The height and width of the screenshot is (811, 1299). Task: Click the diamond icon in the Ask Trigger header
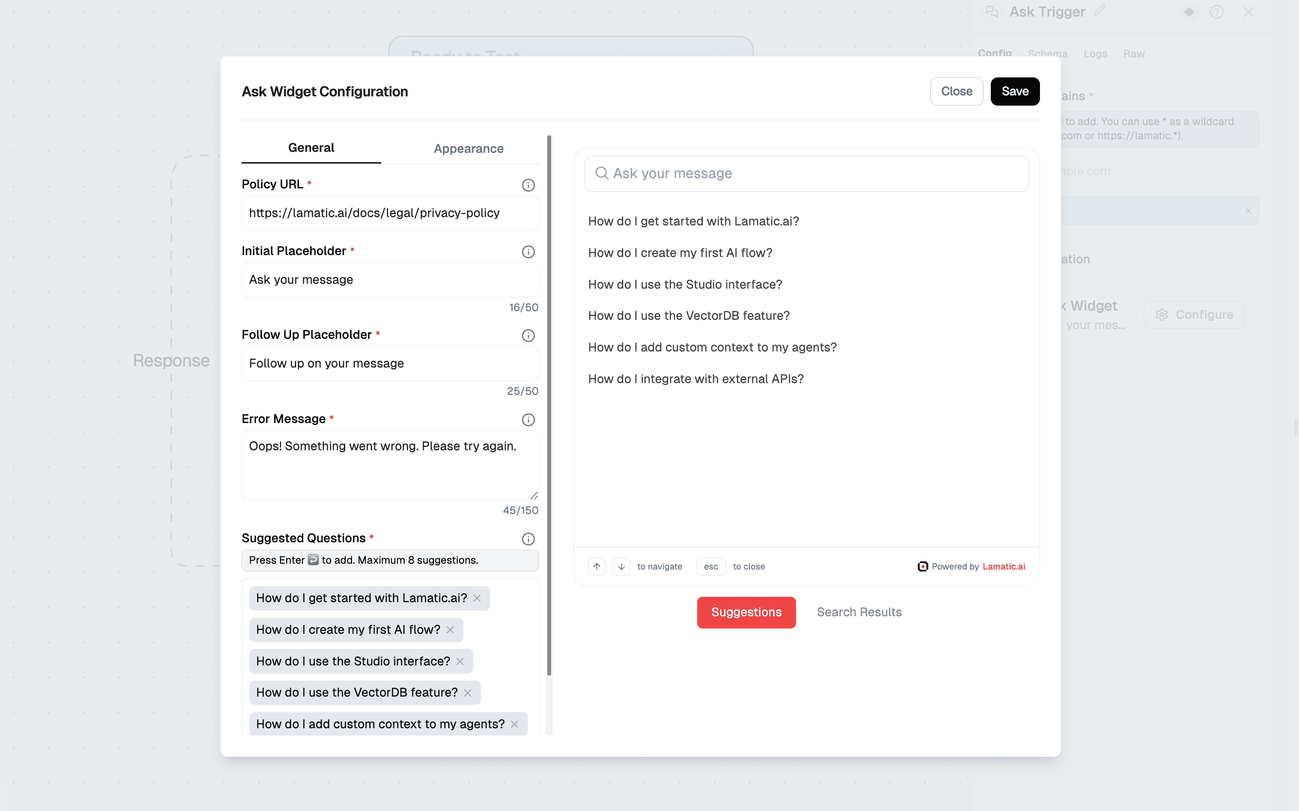1189,11
